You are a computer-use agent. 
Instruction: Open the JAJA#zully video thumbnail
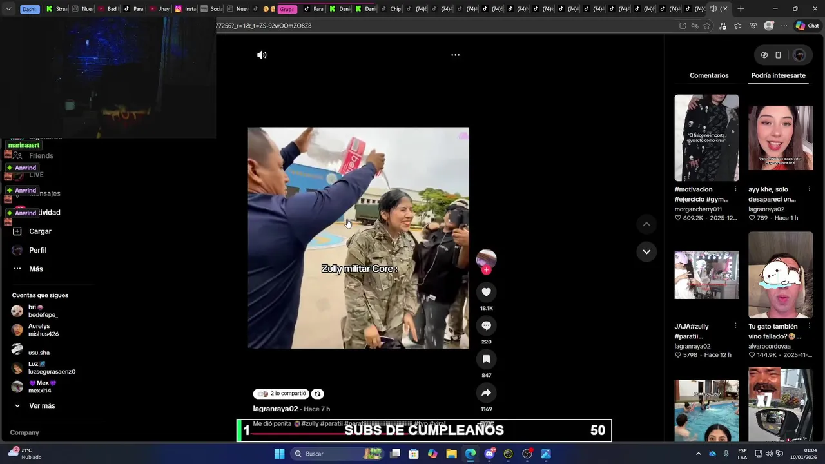click(706, 275)
